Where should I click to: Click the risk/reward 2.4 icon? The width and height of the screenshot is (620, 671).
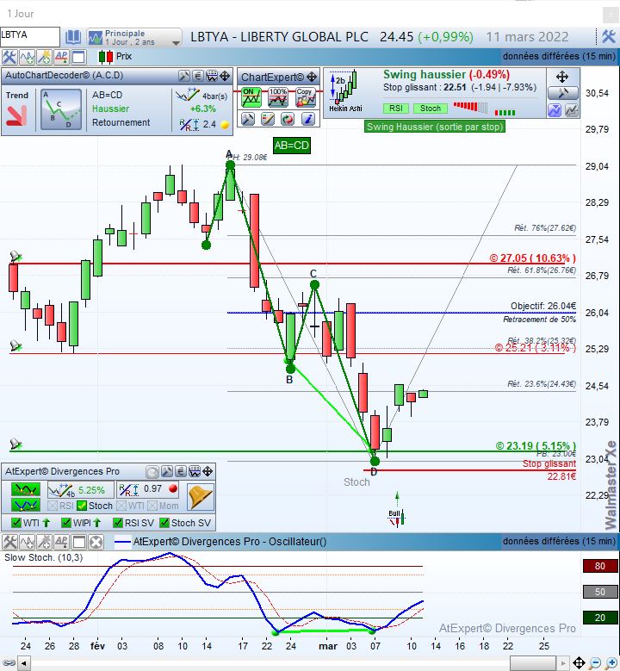click(189, 125)
